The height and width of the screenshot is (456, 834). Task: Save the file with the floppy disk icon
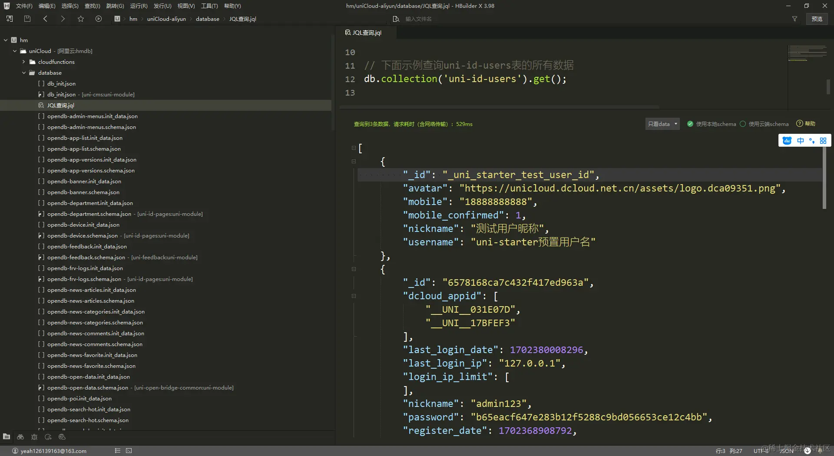point(27,19)
